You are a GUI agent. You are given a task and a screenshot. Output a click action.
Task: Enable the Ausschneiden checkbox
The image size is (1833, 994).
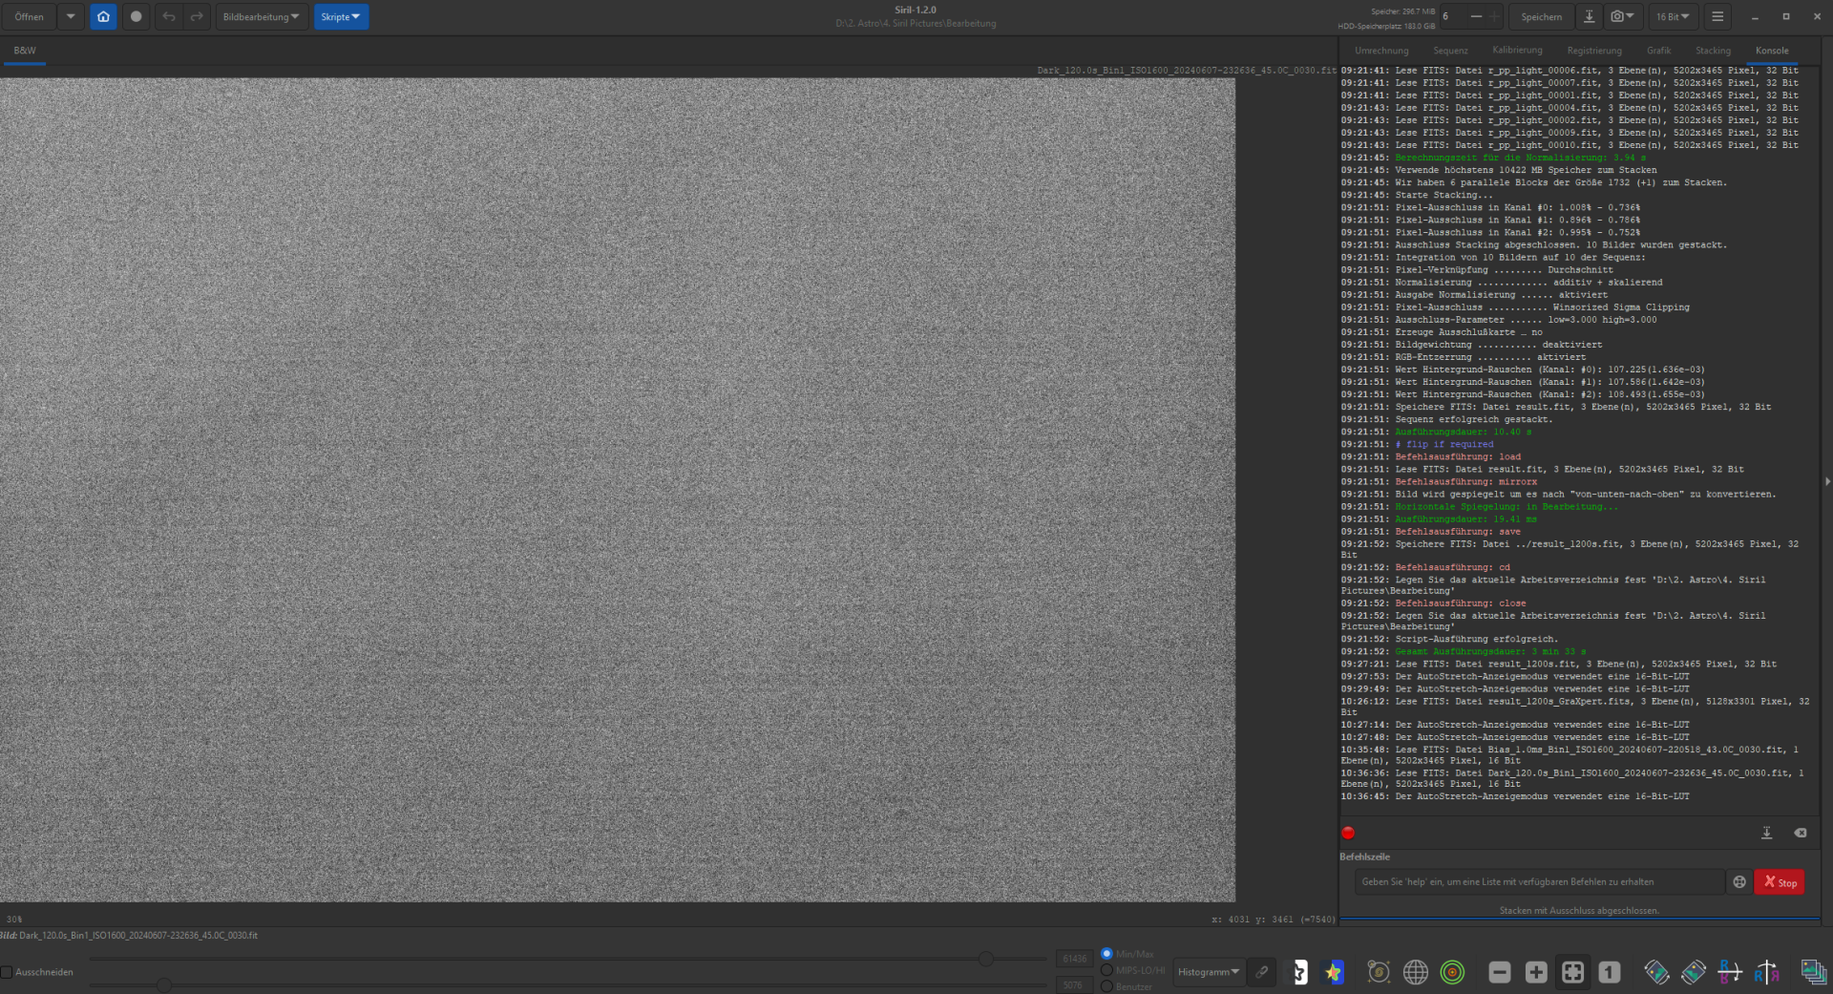7,972
